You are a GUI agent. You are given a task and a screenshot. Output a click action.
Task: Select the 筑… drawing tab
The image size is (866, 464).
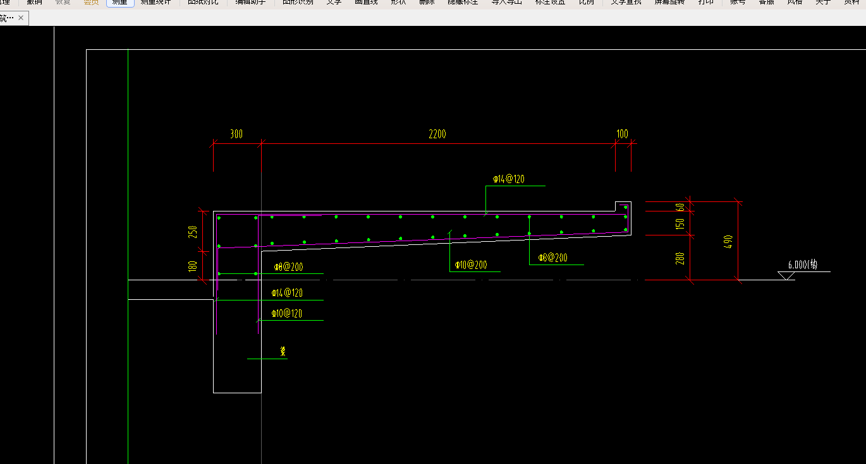(7, 18)
